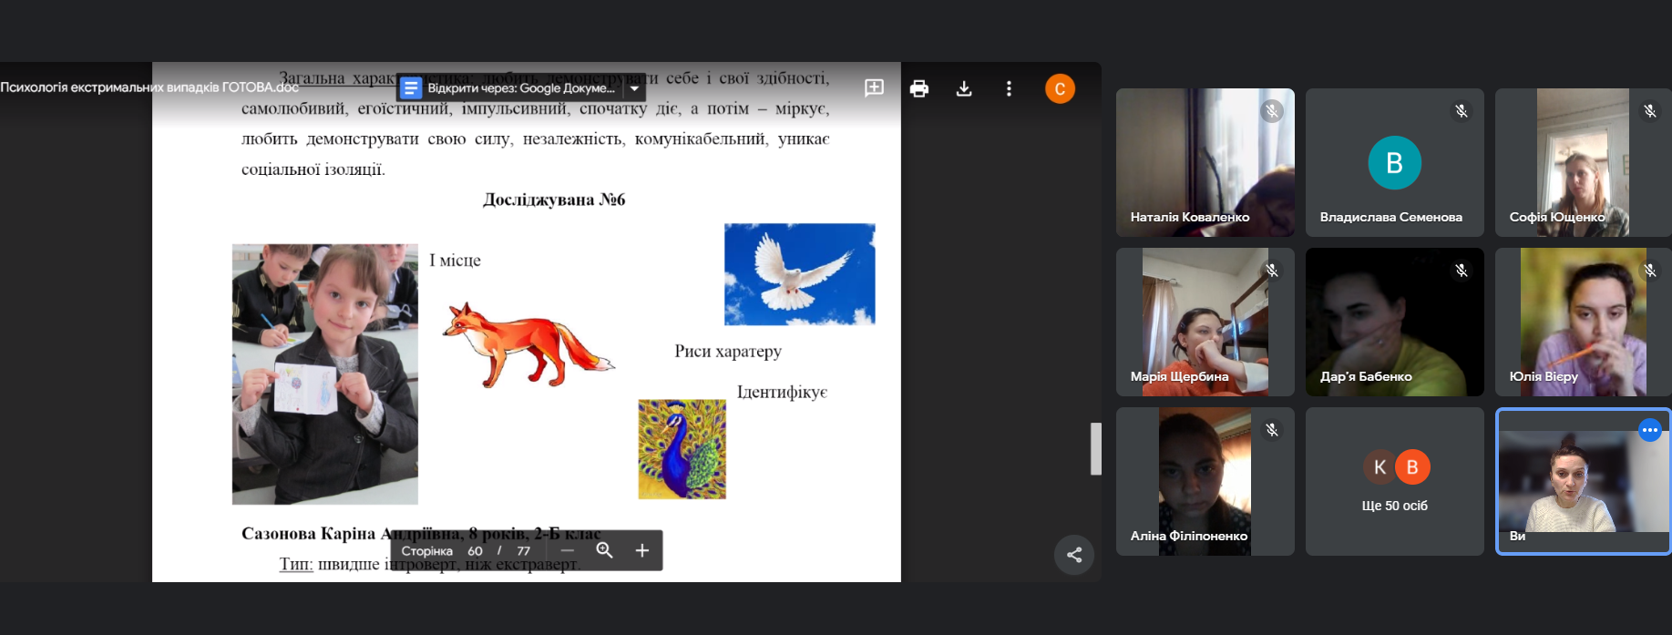Click the "Тип:" underlined word in the document
The height and width of the screenshot is (635, 1672).
(296, 564)
